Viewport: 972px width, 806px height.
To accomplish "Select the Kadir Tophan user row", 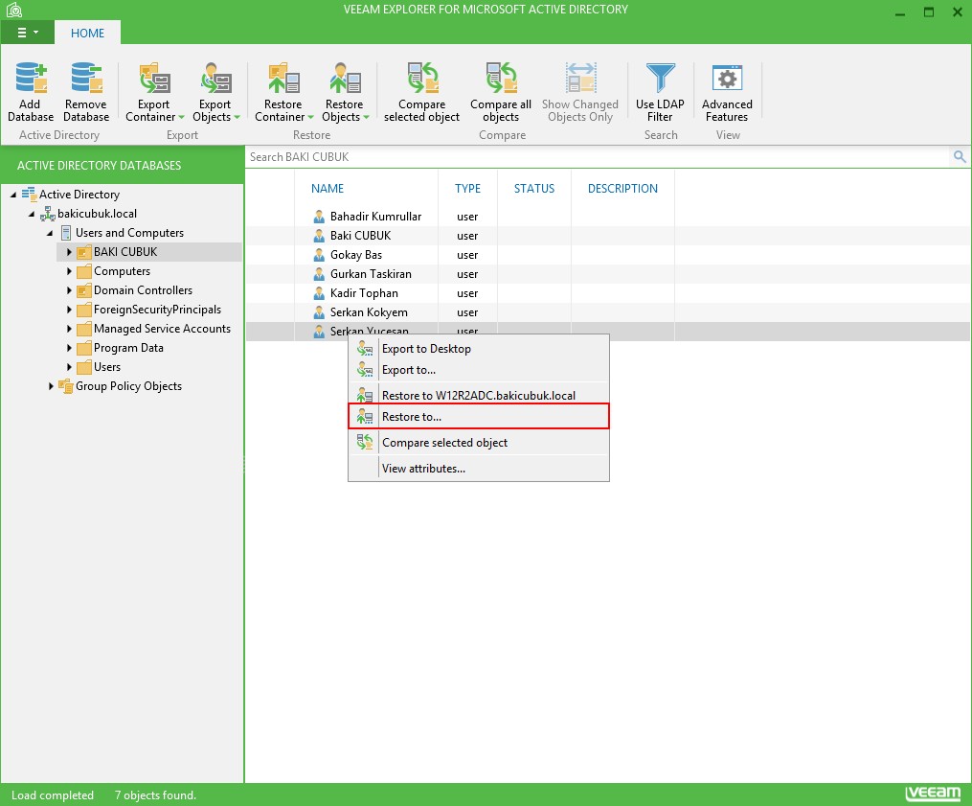I will click(x=608, y=293).
